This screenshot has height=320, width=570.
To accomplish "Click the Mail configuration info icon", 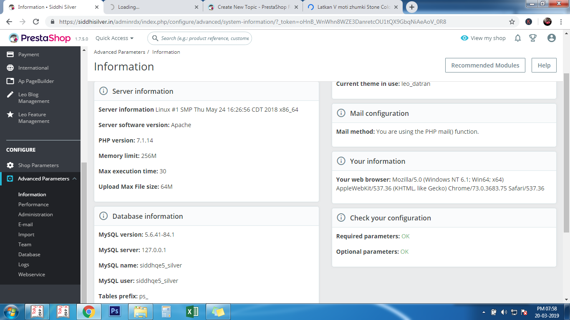I will pyautogui.click(x=341, y=113).
